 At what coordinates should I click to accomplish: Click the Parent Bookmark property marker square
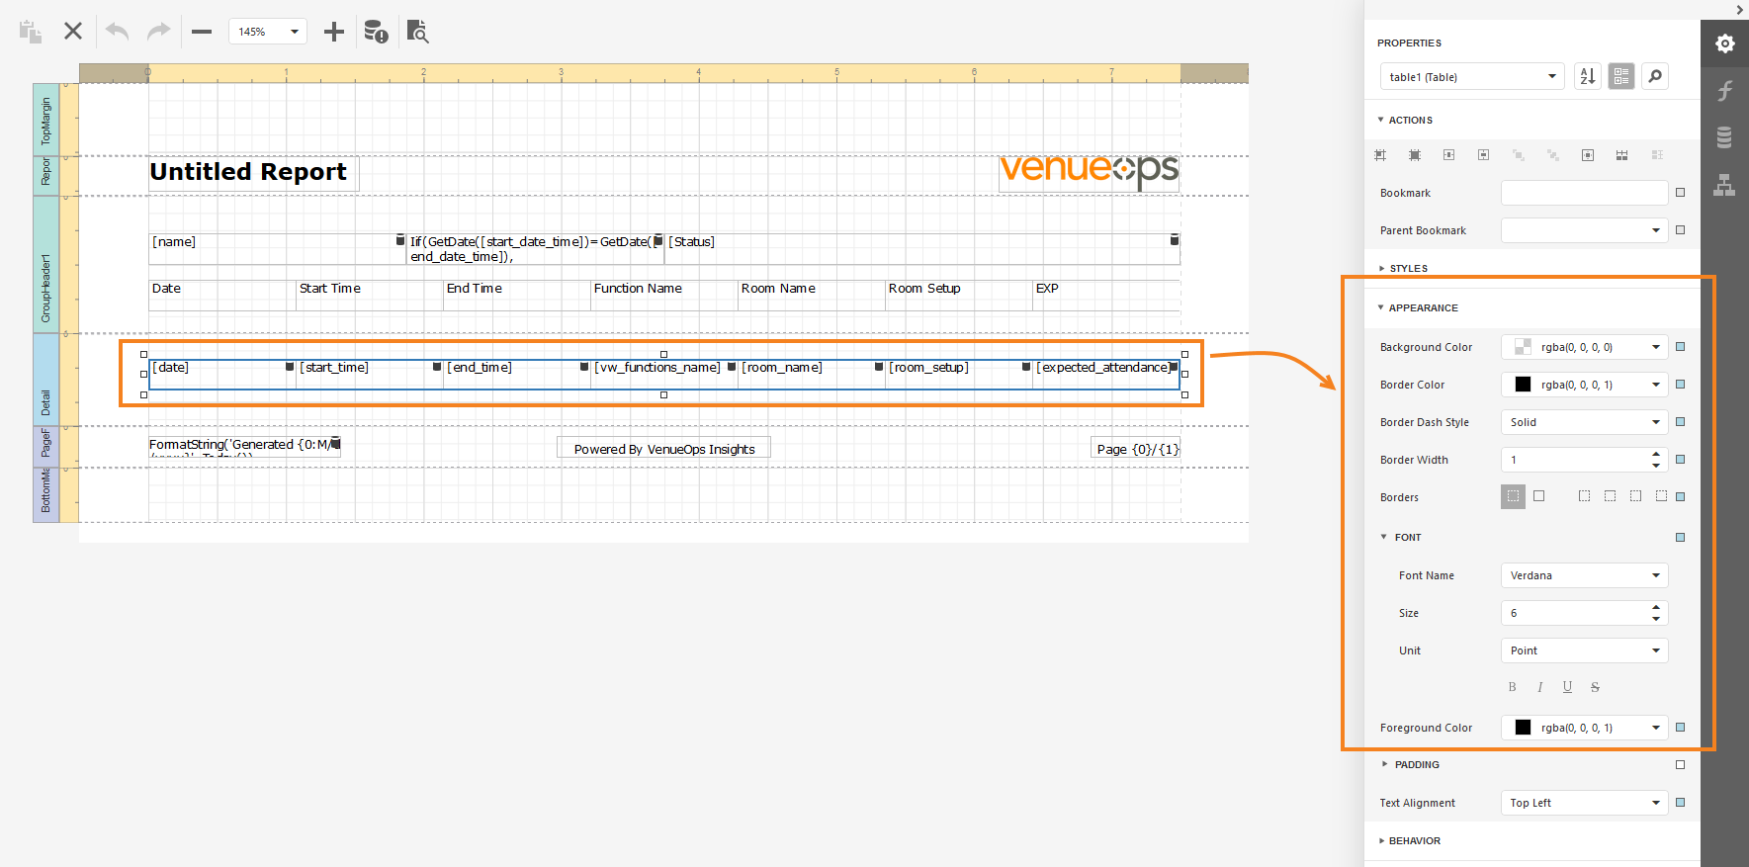[x=1680, y=230]
